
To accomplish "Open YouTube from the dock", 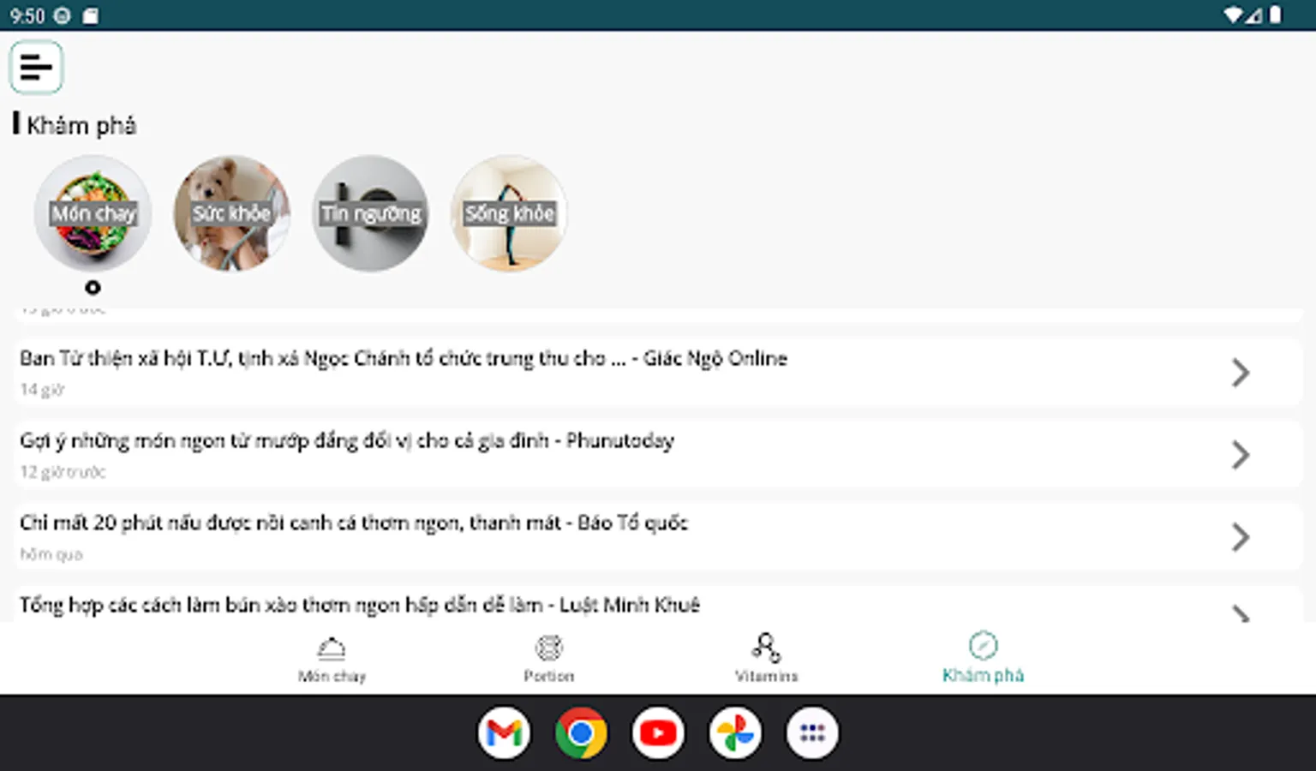I will click(x=658, y=732).
